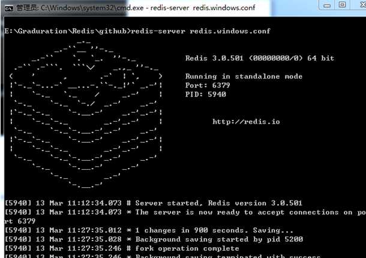Viewport: 366px width, 258px height.
Task: Maximize the command prompt window
Action: click(342, 5)
